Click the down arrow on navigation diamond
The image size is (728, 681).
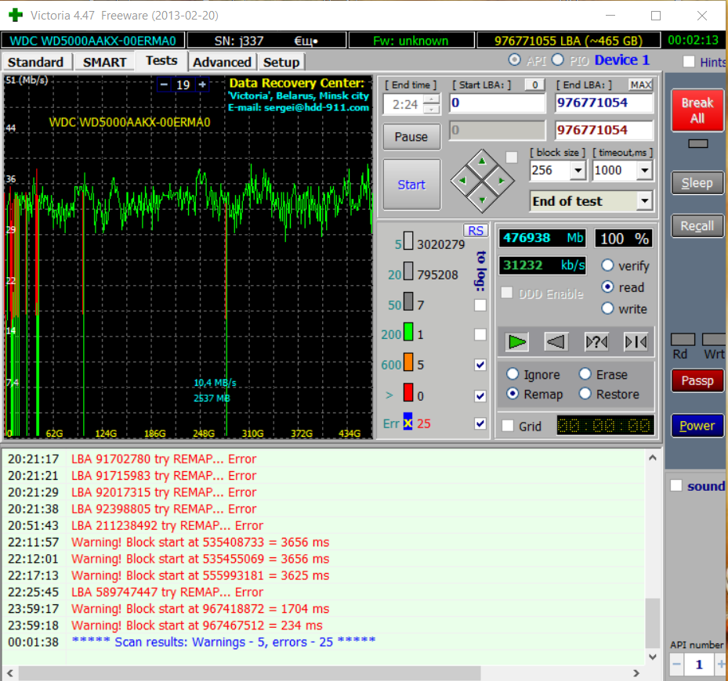coord(482,200)
